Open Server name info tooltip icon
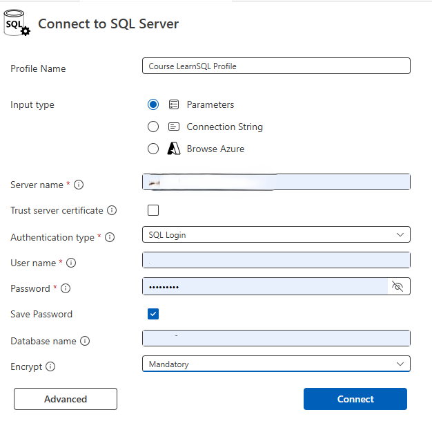This screenshot has width=432, height=428. 79,185
